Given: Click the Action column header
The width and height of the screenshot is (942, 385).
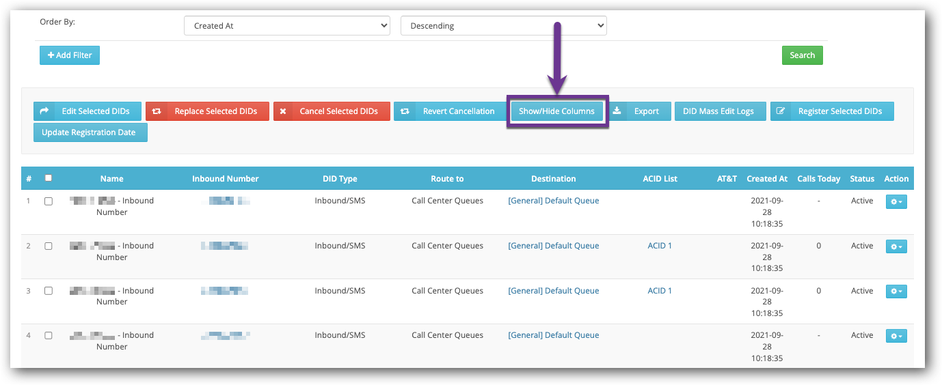Looking at the screenshot, I should point(896,179).
